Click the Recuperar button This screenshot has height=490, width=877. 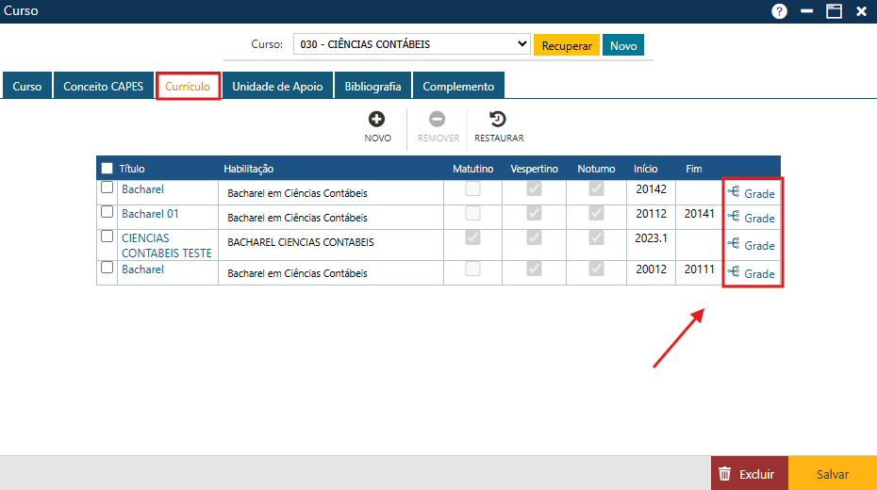click(567, 45)
